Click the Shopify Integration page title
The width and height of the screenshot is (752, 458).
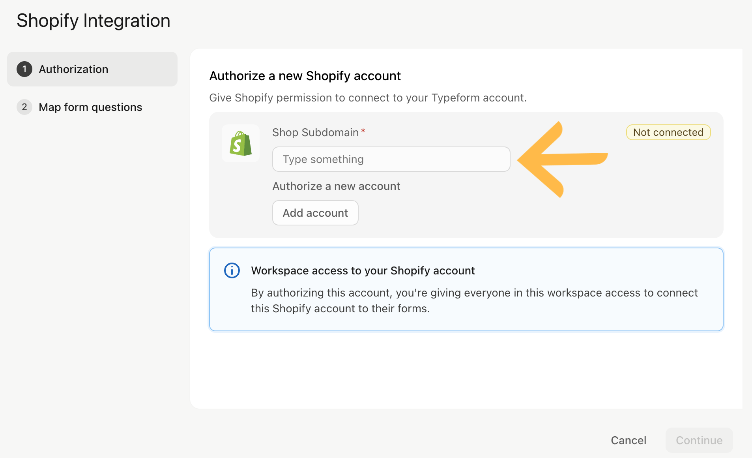point(94,21)
